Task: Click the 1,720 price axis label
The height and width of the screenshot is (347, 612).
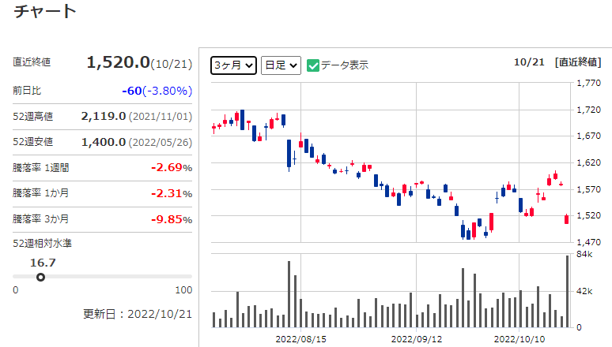Action: [x=588, y=110]
